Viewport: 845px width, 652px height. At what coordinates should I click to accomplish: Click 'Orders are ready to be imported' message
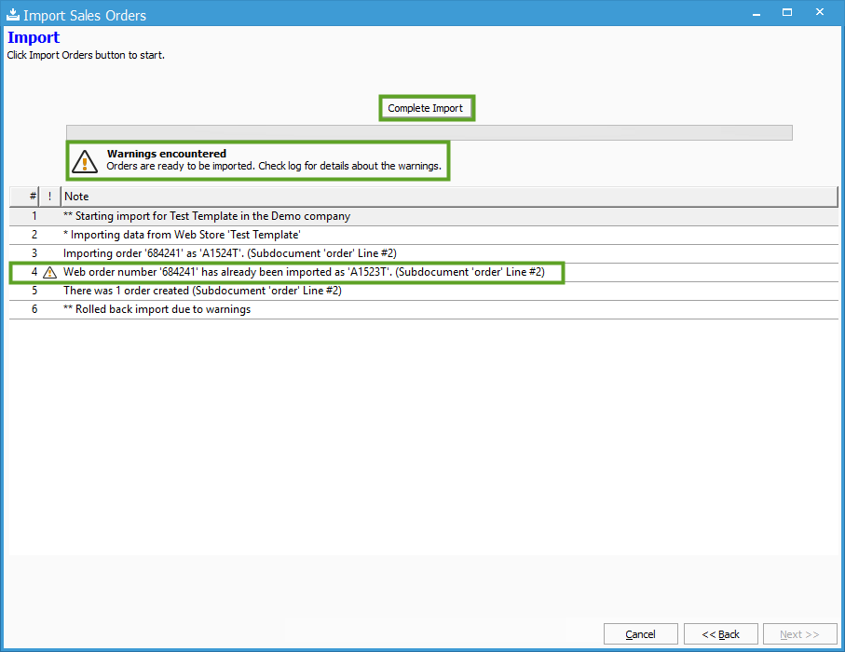pos(274,166)
